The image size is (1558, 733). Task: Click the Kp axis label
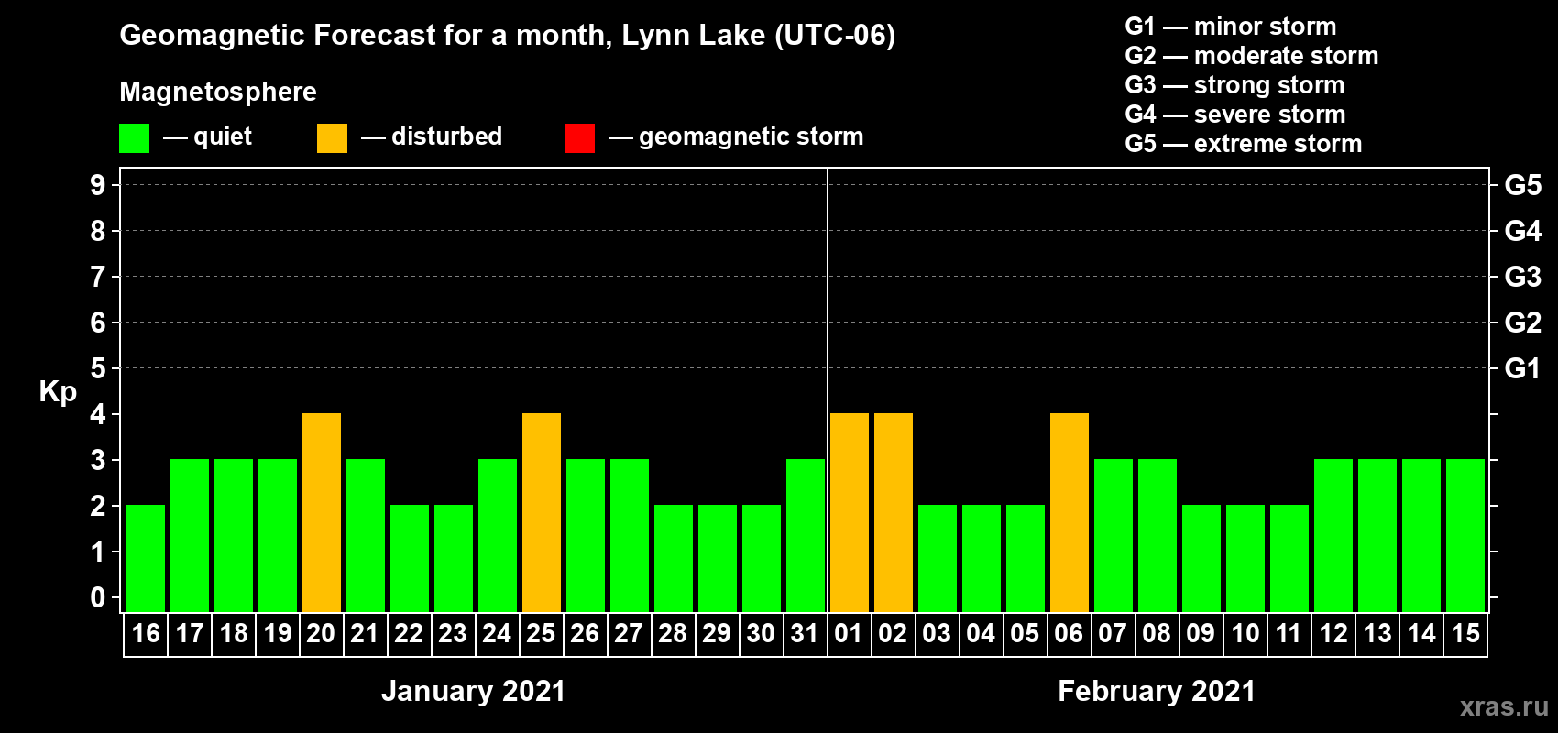[58, 392]
